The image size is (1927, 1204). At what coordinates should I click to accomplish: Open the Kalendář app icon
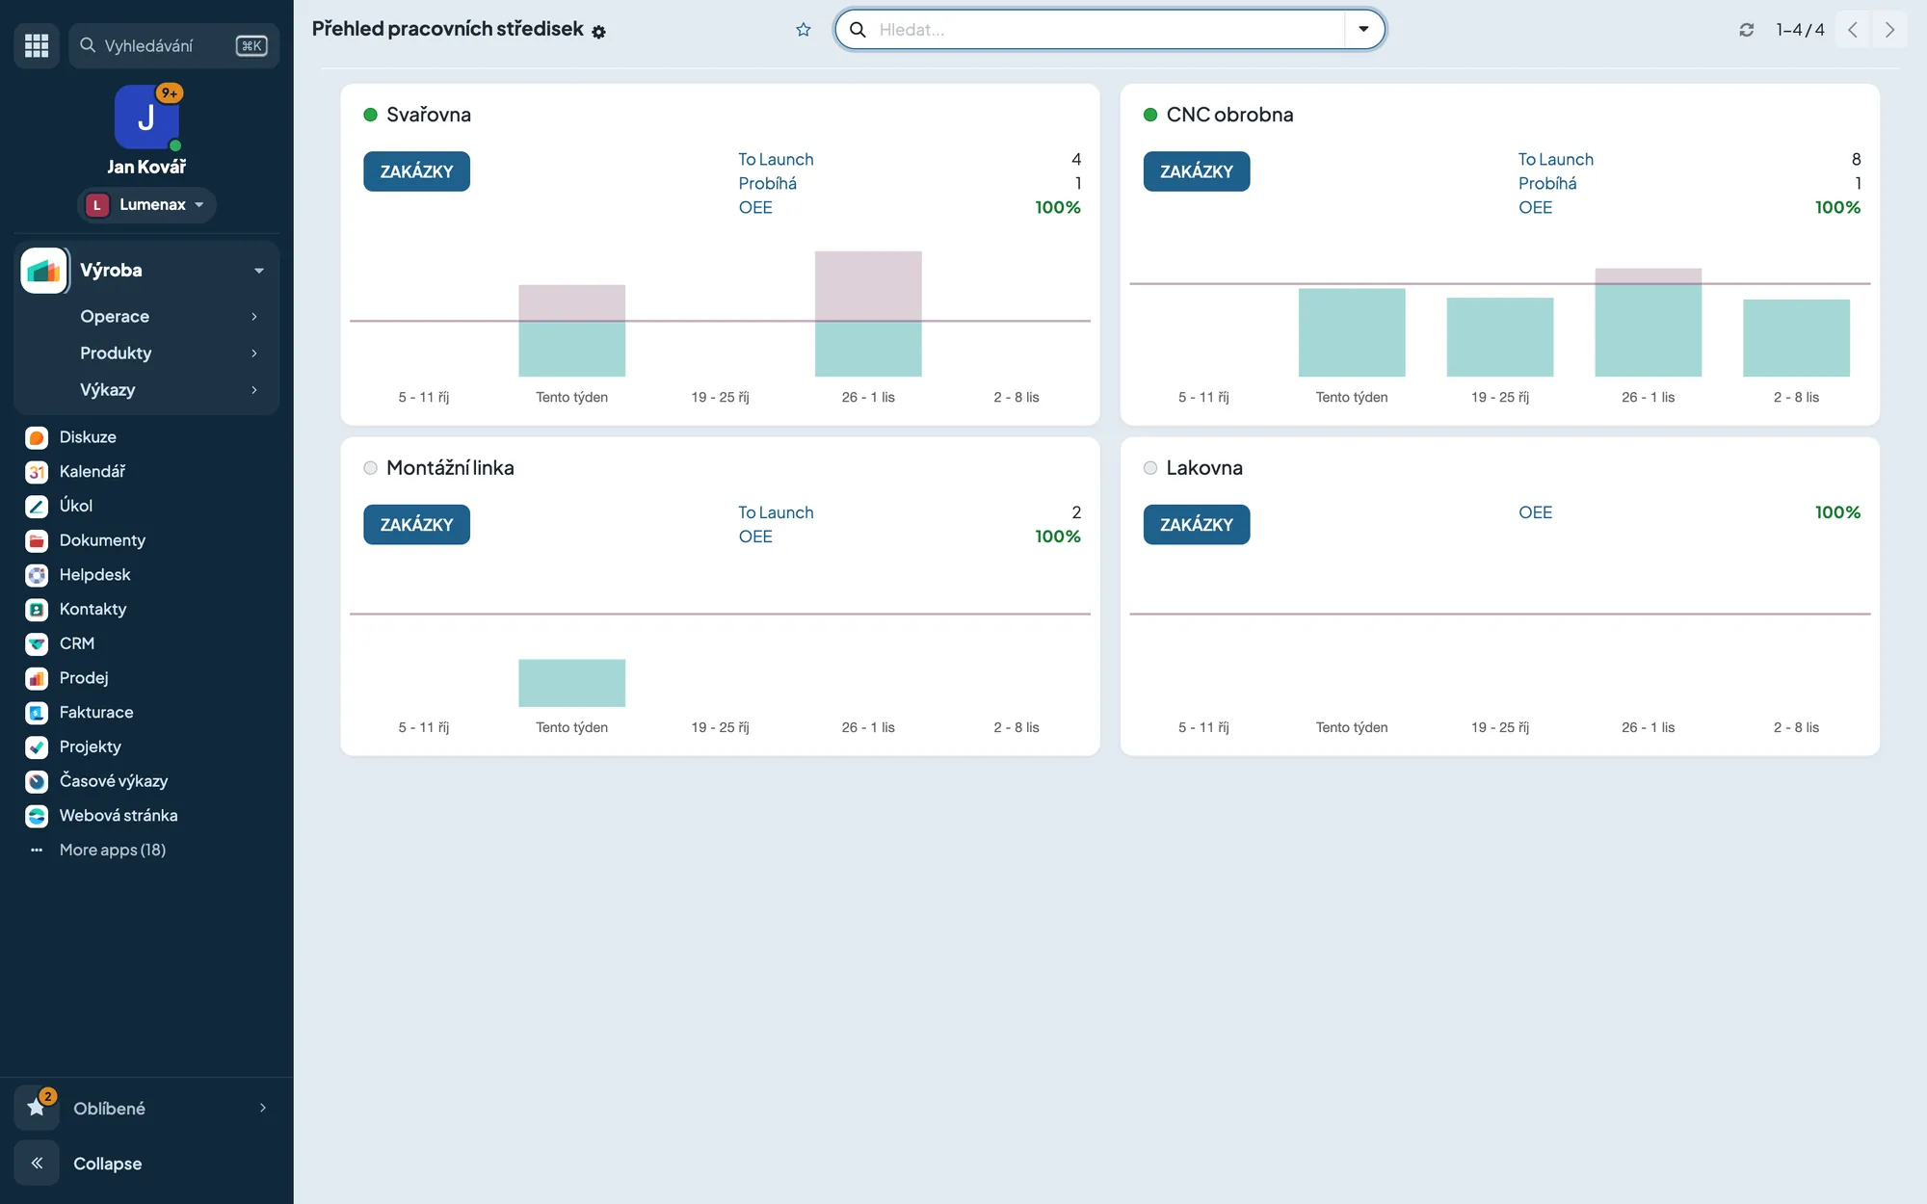pyautogui.click(x=37, y=472)
